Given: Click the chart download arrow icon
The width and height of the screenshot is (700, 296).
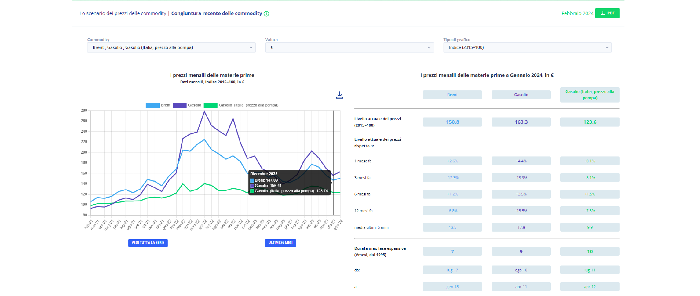Looking at the screenshot, I should coord(339,95).
